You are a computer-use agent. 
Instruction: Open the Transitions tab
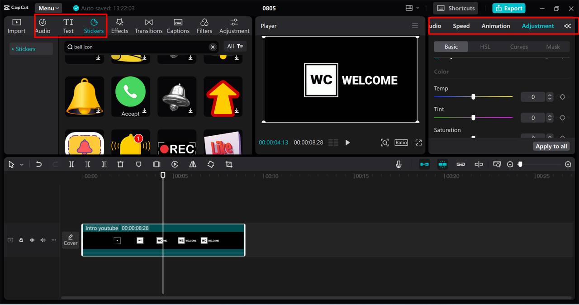coord(148,26)
